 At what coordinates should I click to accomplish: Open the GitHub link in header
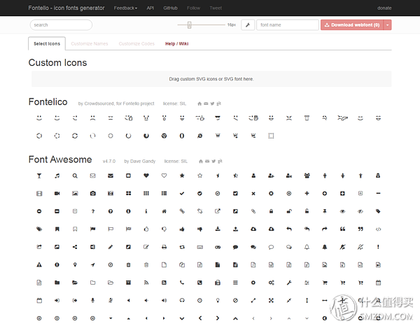point(170,8)
